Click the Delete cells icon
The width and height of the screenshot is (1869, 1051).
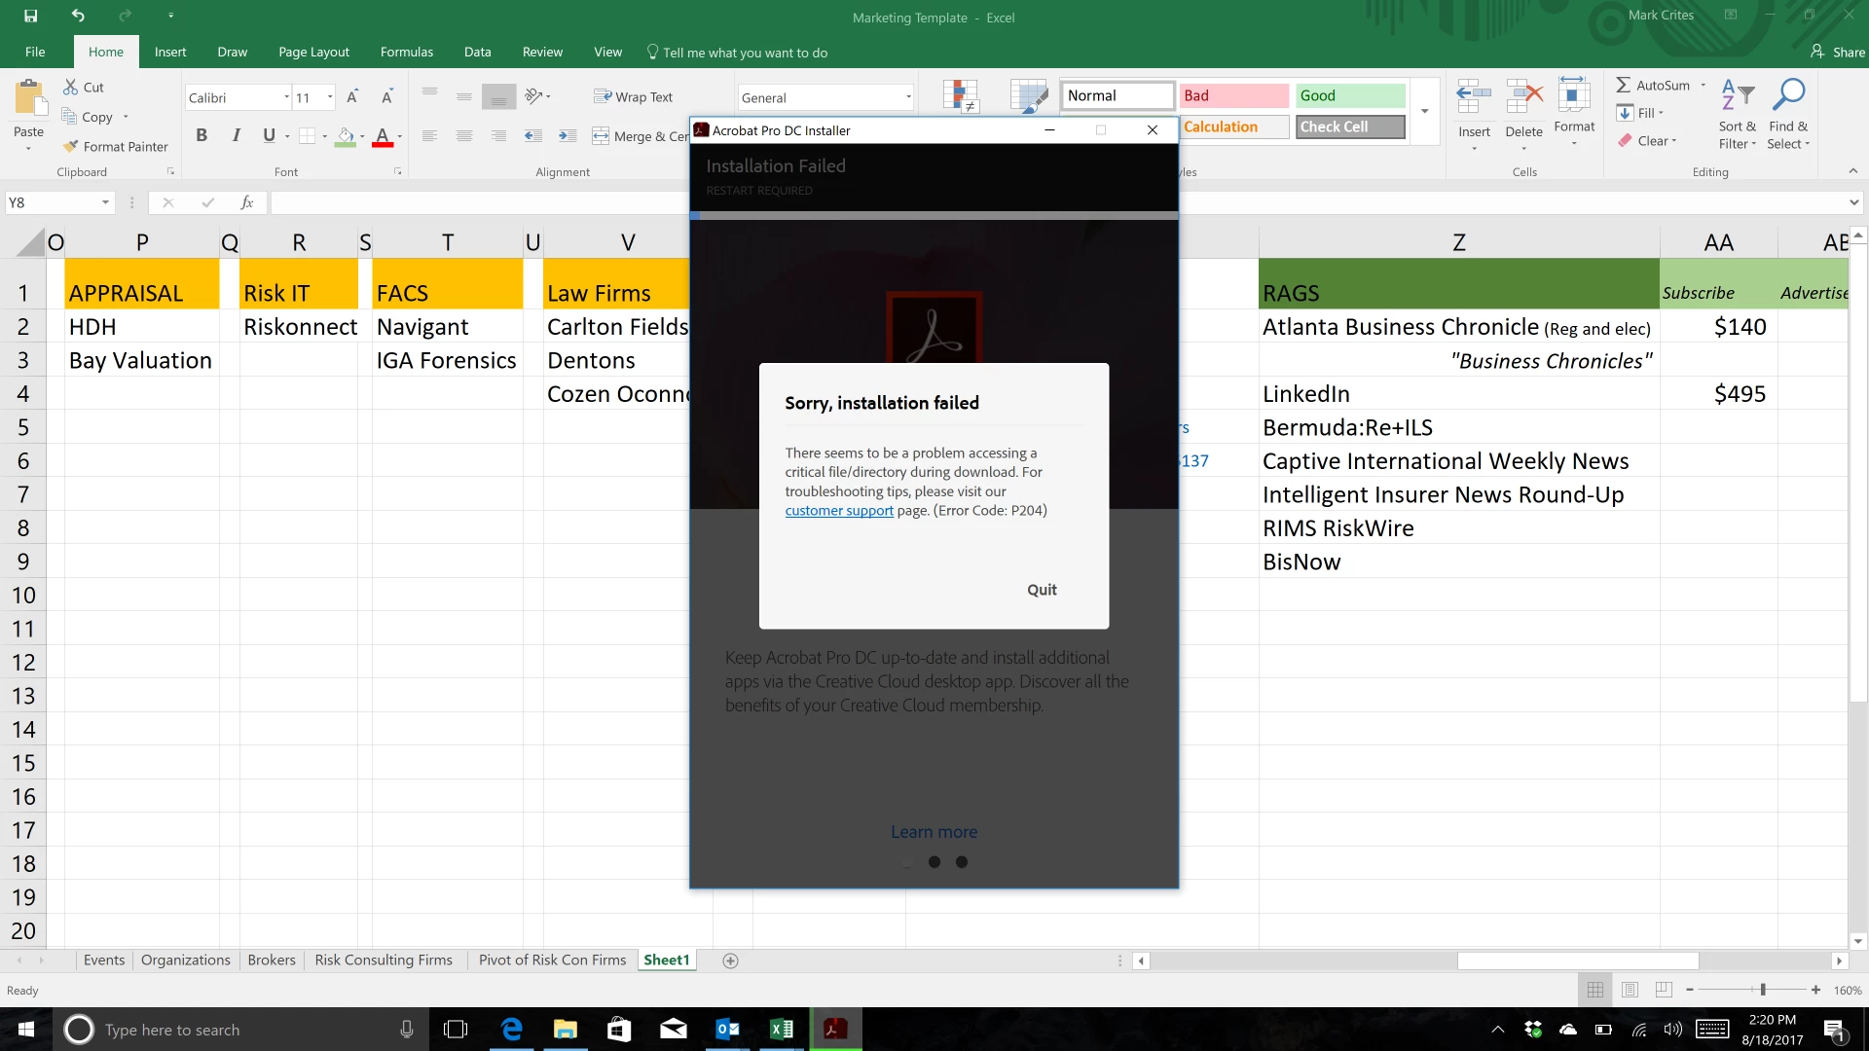[1523, 97]
